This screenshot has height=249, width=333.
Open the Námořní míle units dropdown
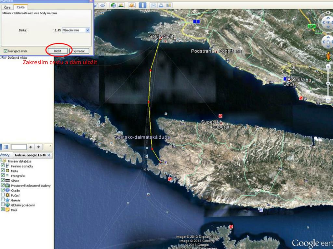76,30
